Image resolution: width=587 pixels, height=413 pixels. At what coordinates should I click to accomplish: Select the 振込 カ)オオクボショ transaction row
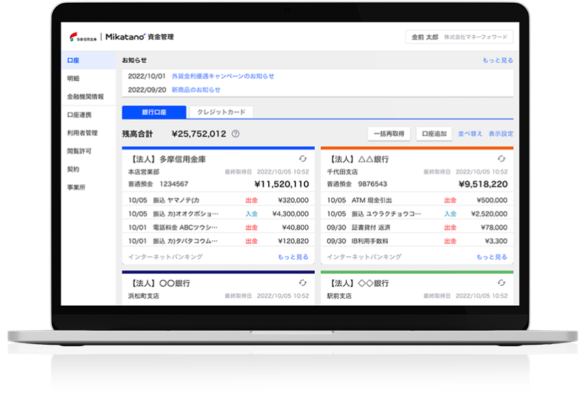coord(218,214)
